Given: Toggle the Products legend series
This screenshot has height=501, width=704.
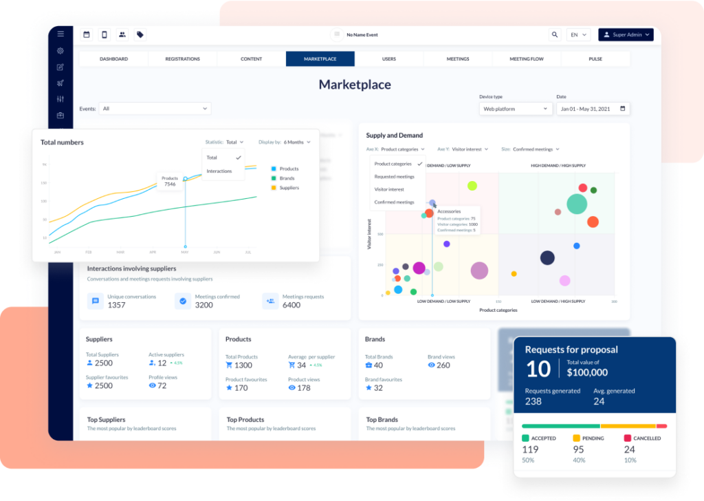Looking at the screenshot, I should (285, 169).
